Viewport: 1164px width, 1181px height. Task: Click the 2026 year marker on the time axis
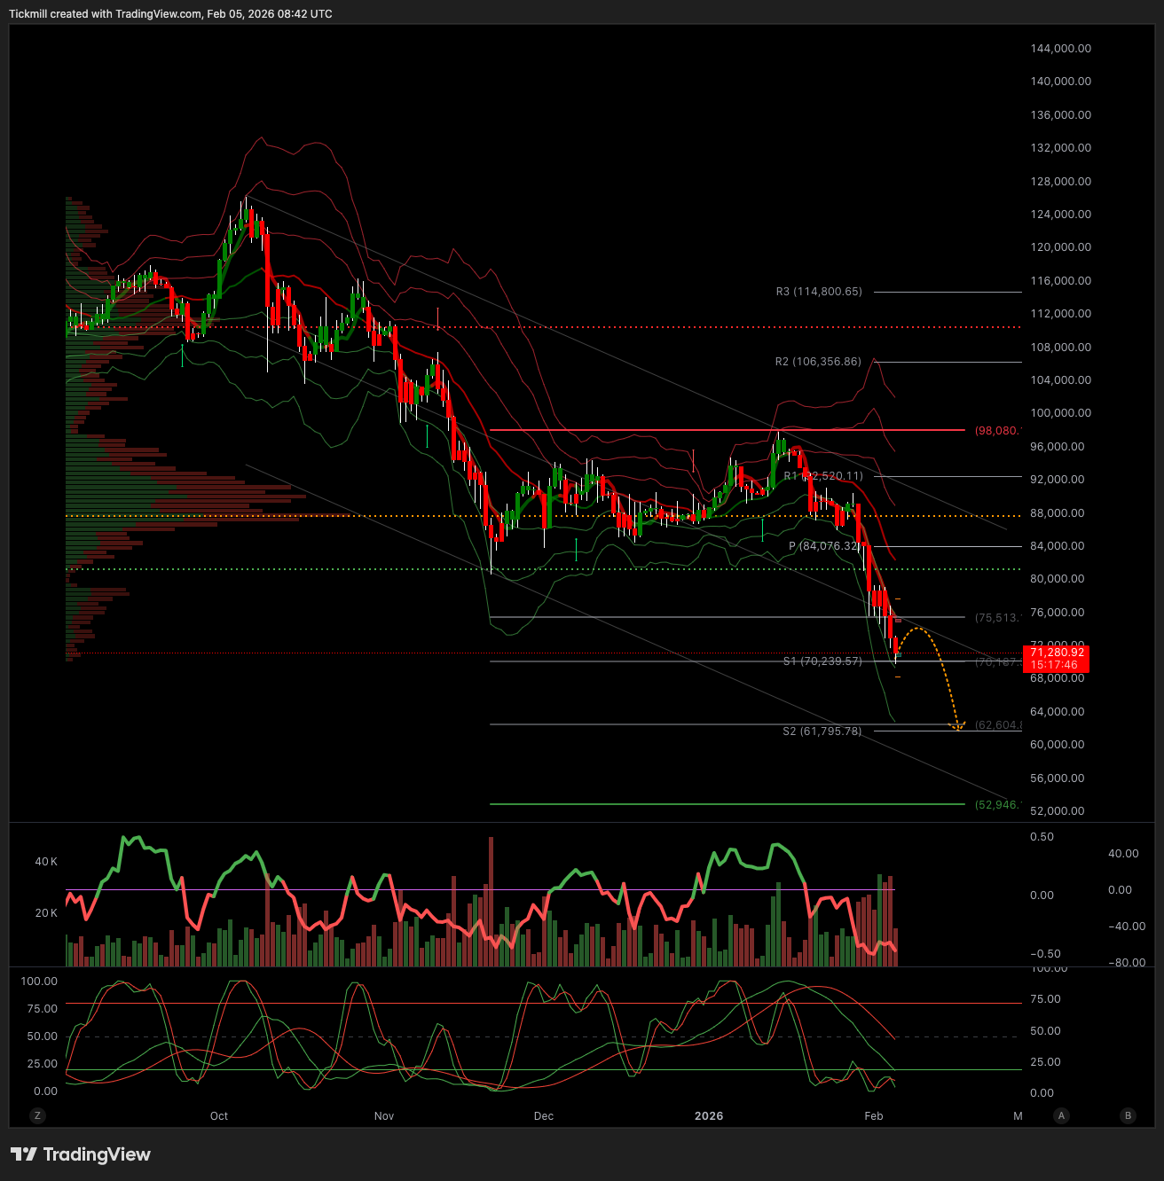click(x=709, y=1116)
